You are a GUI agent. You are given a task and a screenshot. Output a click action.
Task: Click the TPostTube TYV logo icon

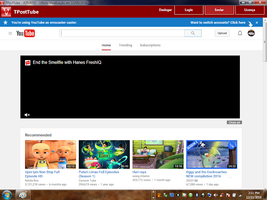coord(6,12)
